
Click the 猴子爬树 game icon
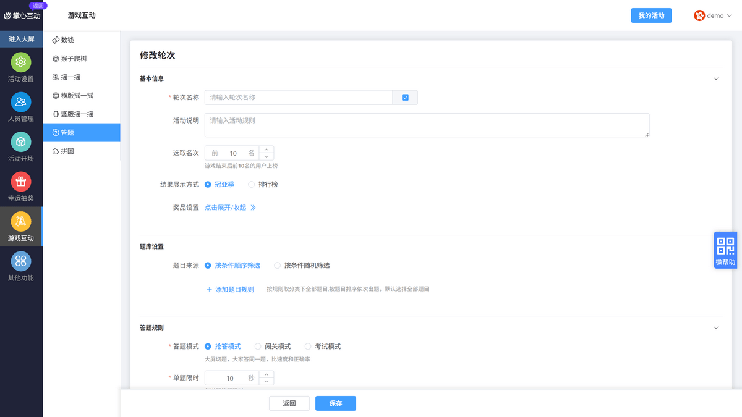(x=56, y=58)
